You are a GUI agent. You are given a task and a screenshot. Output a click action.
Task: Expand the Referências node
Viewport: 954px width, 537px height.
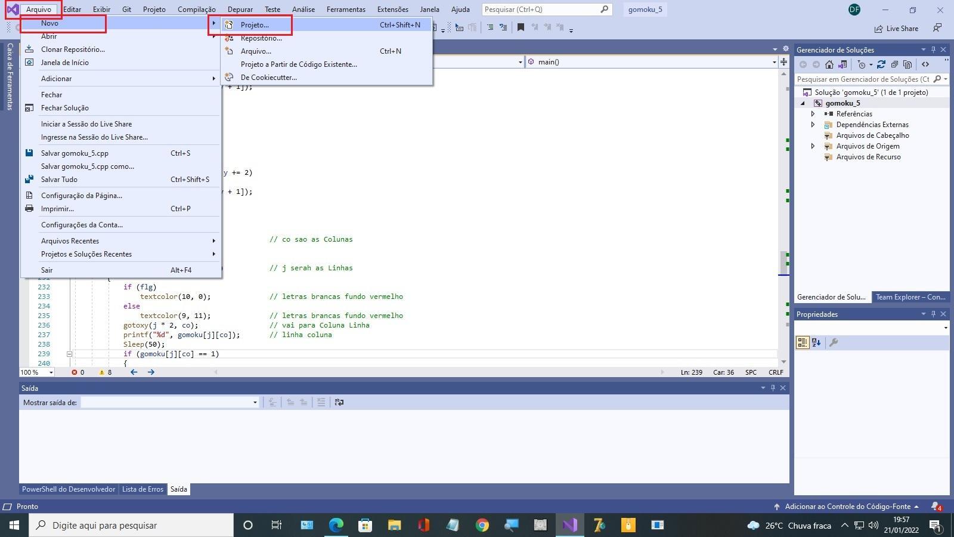[x=813, y=114]
